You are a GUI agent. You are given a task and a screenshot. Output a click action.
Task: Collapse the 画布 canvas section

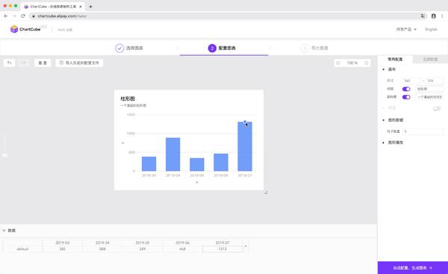[x=384, y=69]
